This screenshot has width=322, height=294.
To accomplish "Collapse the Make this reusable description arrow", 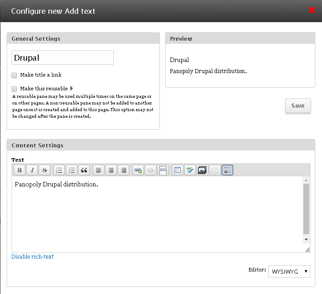I will coord(72,89).
